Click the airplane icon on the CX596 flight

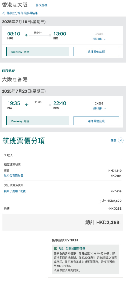tap(27, 35)
